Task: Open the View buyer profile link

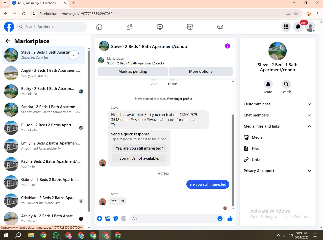Action: coord(179,99)
